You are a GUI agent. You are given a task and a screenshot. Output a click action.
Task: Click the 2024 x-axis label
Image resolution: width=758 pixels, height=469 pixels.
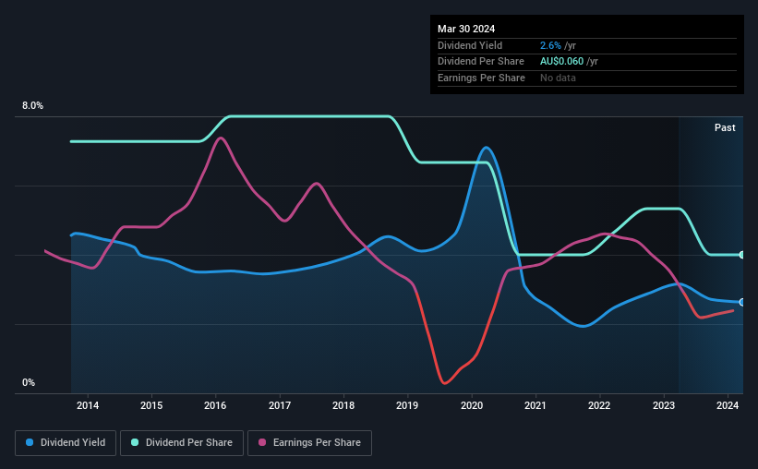pos(727,405)
